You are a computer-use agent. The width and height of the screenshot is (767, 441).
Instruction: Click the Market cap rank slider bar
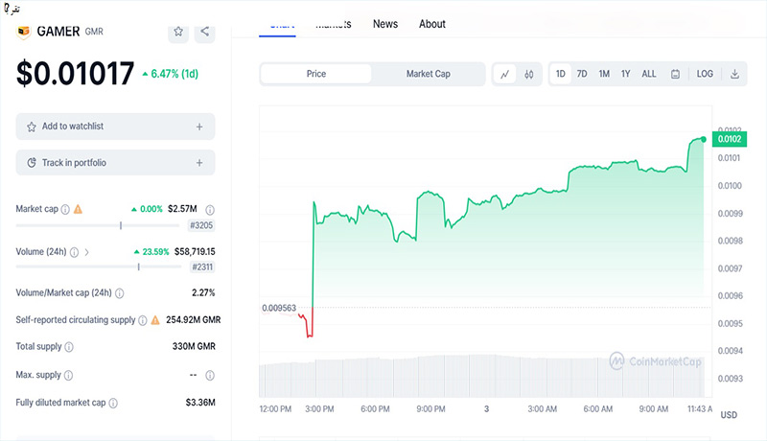point(98,225)
